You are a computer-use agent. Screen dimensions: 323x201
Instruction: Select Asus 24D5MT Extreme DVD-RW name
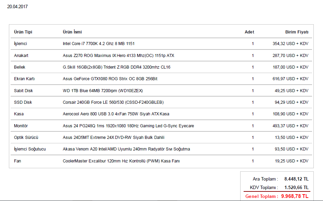pos(114,137)
